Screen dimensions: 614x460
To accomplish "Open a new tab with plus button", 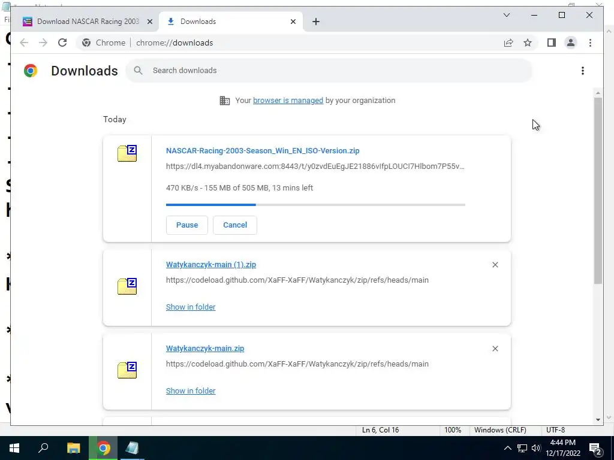I will pyautogui.click(x=316, y=22).
